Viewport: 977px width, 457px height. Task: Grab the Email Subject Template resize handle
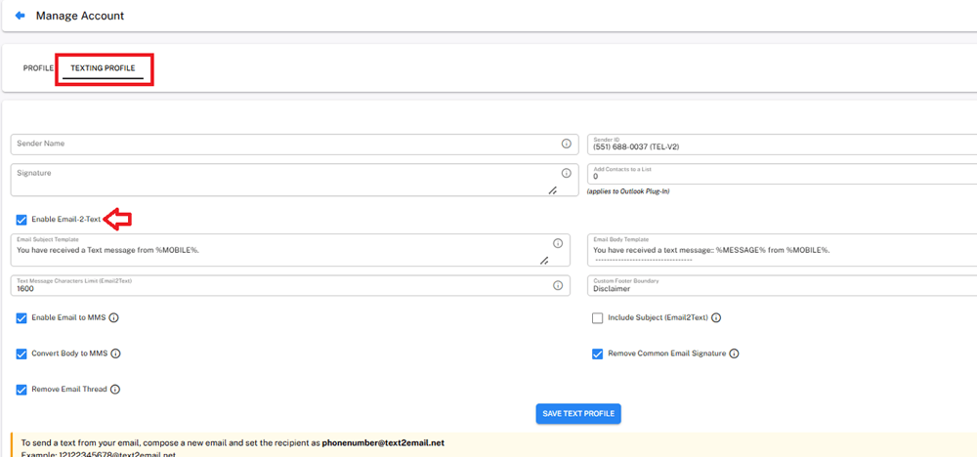[544, 261]
